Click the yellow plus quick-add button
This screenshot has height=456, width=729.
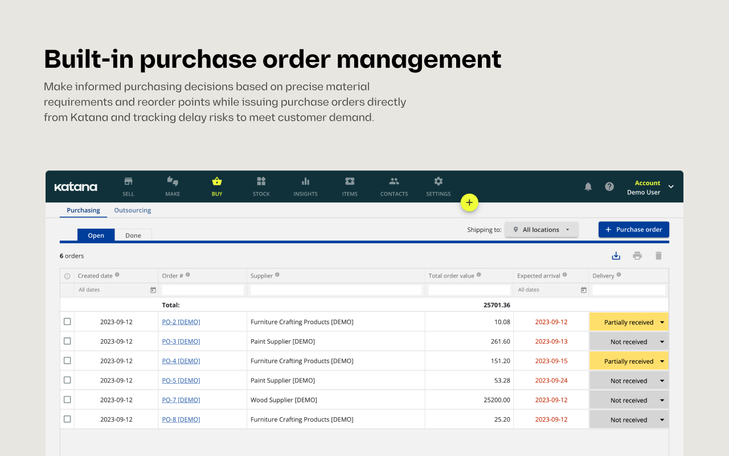[x=469, y=202]
